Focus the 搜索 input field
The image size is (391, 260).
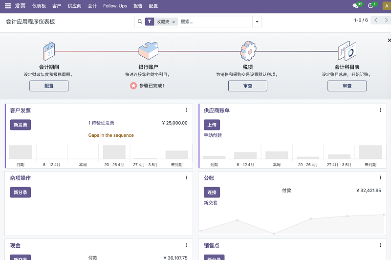(215, 22)
